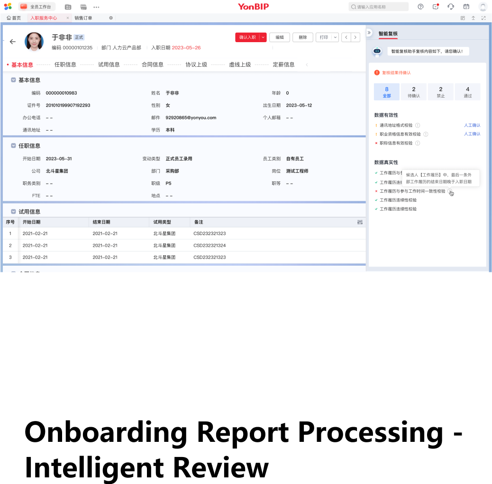Open the message notification icon with red dot

click(436, 7)
